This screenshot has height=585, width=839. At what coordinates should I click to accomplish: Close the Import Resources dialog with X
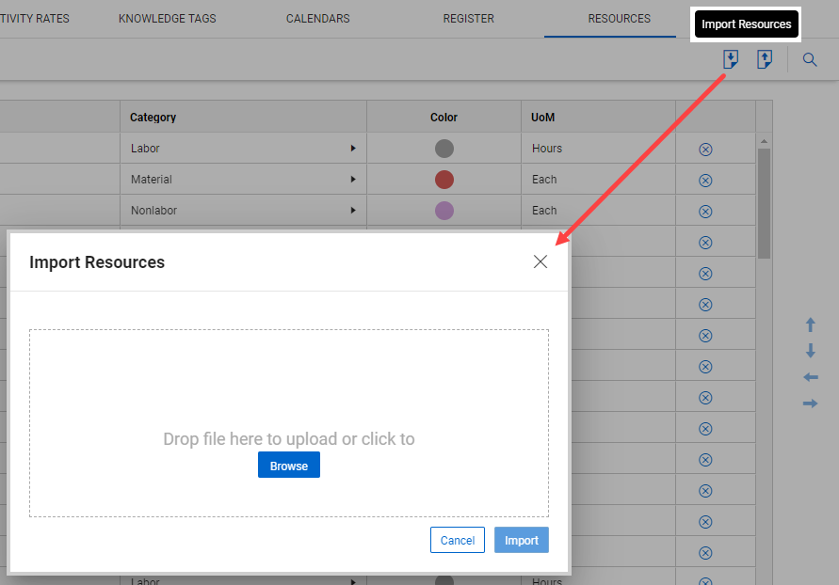point(541,261)
